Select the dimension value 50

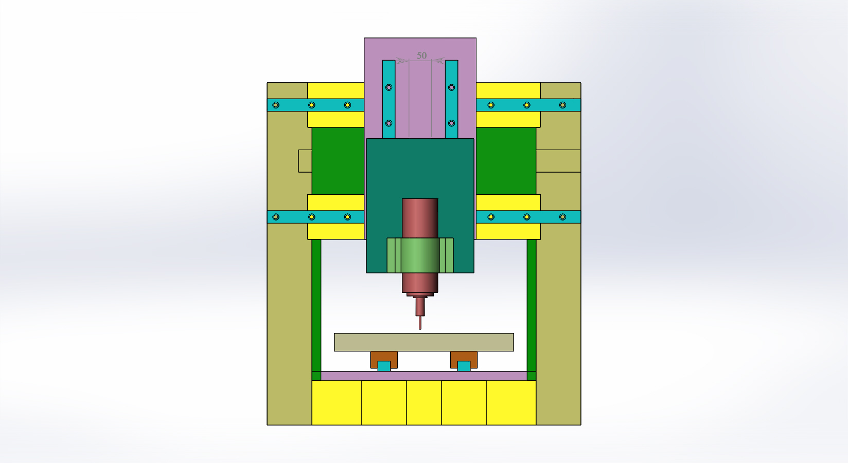[422, 55]
